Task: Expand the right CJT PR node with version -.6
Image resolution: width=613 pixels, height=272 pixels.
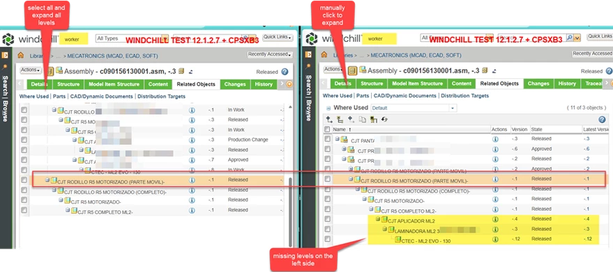Action: [x=344, y=149]
